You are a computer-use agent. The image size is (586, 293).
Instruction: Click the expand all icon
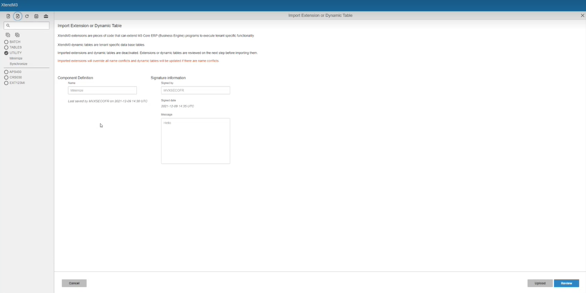[x=17, y=35]
